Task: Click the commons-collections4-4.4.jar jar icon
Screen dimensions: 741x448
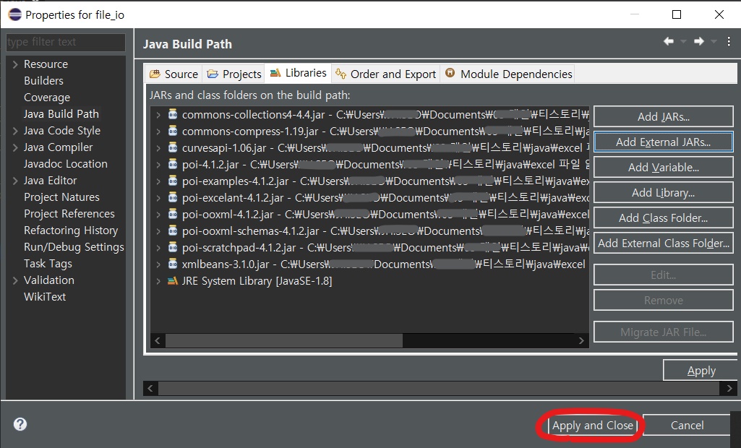Action: click(173, 114)
